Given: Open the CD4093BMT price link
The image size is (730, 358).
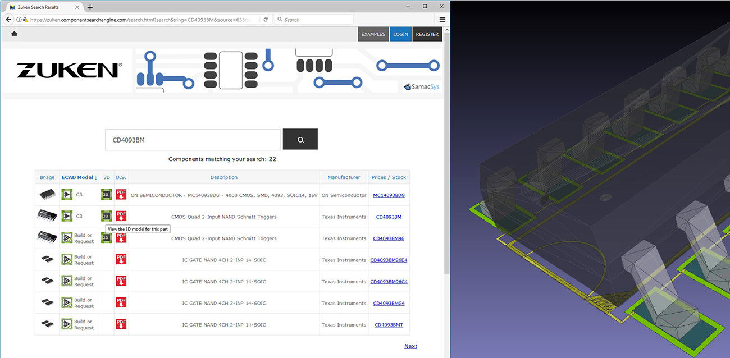Looking at the screenshot, I should point(389,325).
